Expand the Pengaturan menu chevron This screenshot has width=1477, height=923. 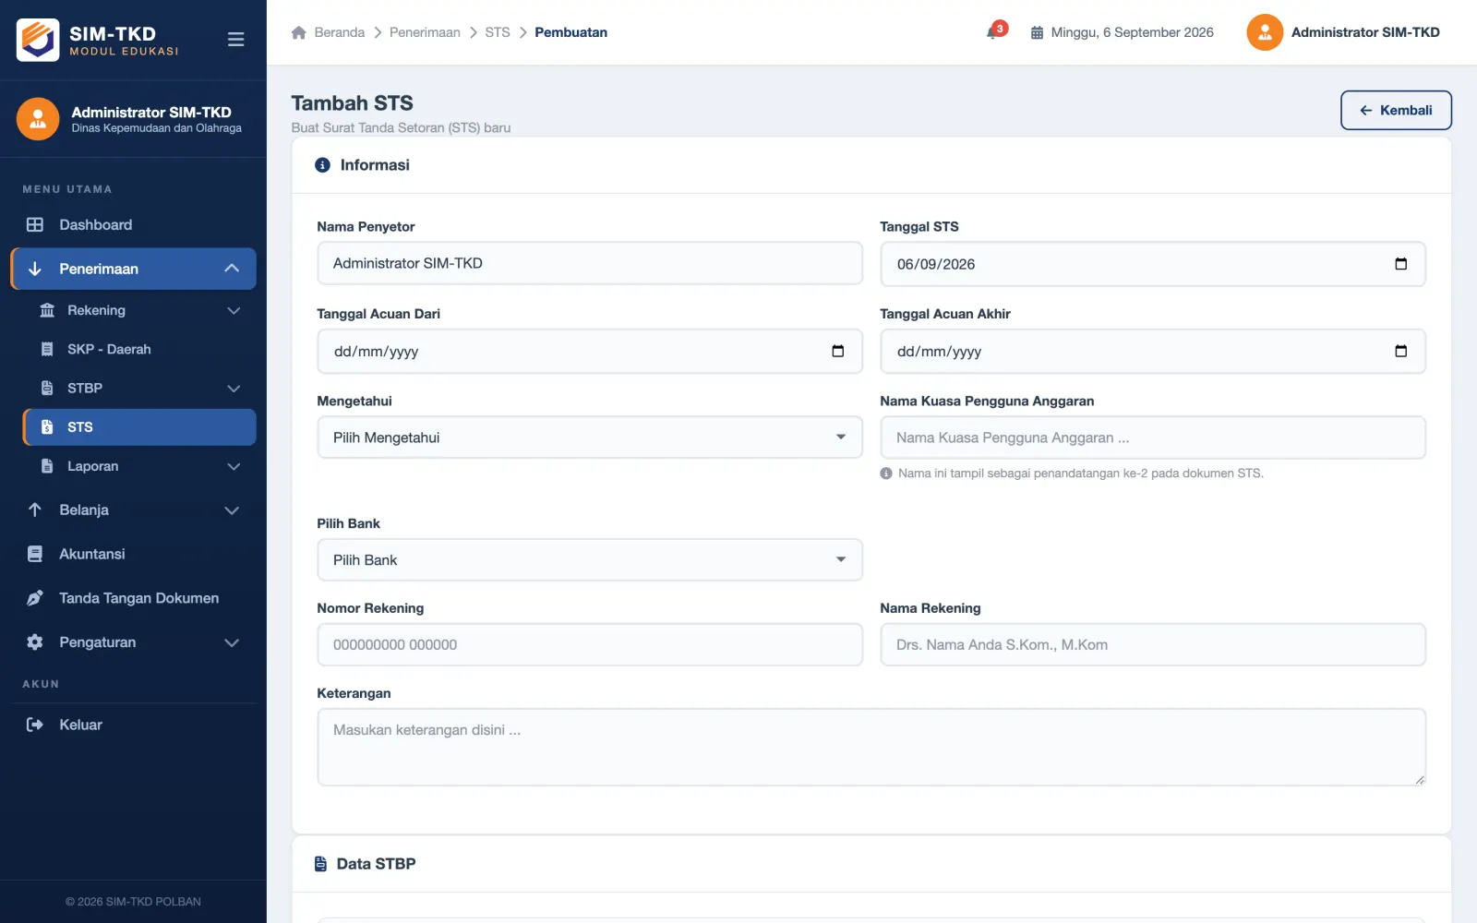(x=233, y=642)
